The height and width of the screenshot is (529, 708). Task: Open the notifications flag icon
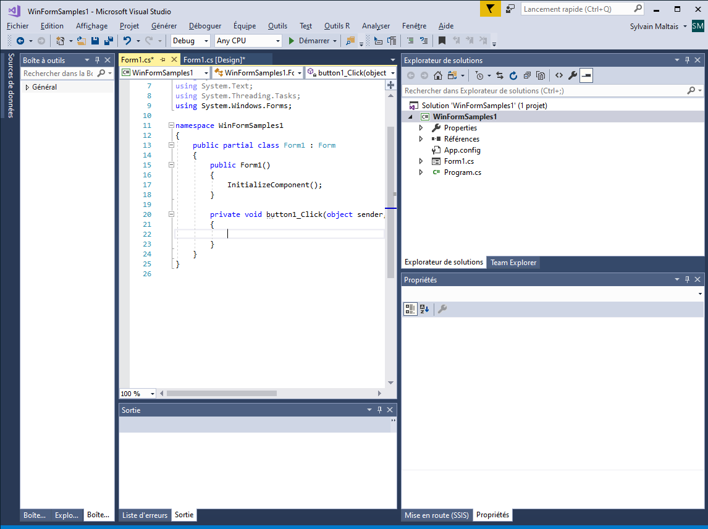click(490, 9)
